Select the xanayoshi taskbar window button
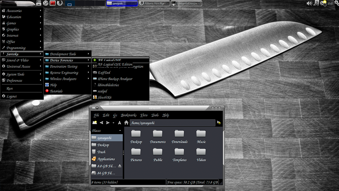 pyautogui.click(x=122, y=3)
